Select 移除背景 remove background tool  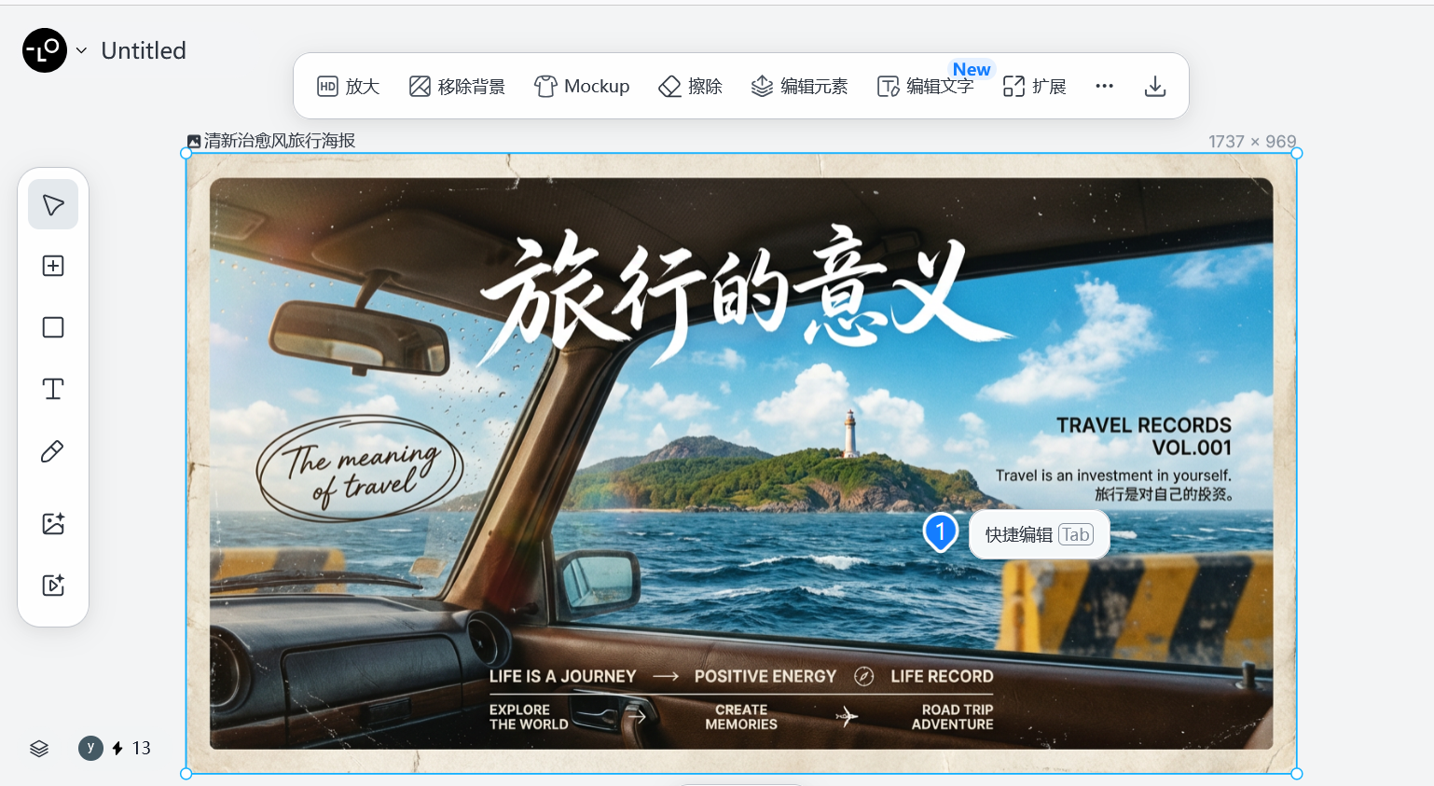tap(457, 87)
